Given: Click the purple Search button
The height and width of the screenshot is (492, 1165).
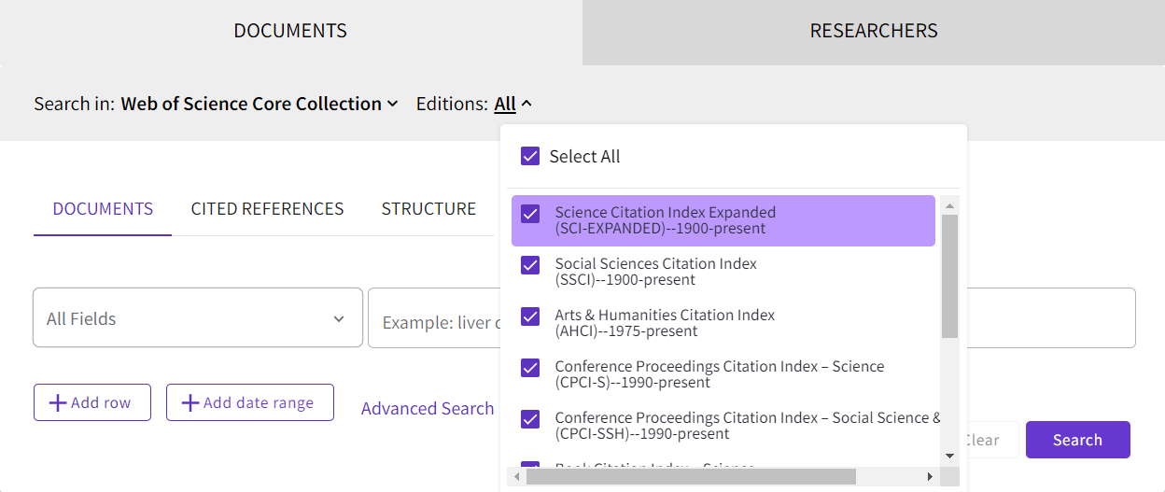Looking at the screenshot, I should point(1077,440).
